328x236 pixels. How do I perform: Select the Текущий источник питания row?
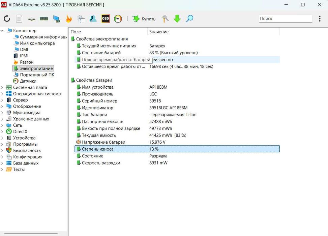[x=177, y=46]
